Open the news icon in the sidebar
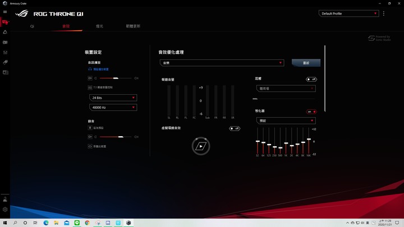Image resolution: width=404 pixels, height=227 pixels. click(x=5, y=72)
